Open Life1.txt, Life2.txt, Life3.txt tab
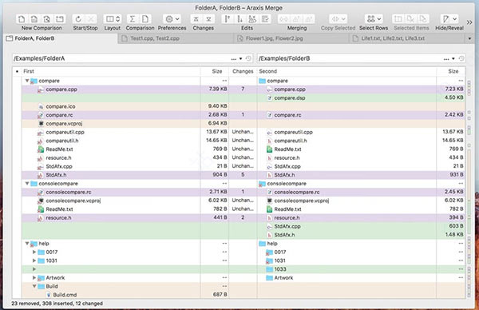Screen dimensions: 479x310 tap(407, 38)
